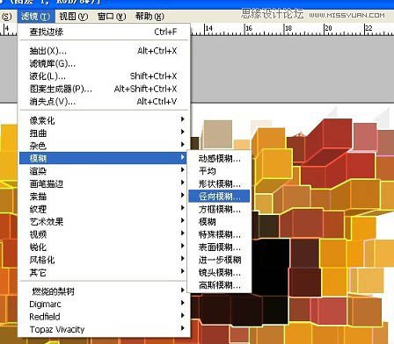Expand the 扭曲 submenu

click(104, 133)
